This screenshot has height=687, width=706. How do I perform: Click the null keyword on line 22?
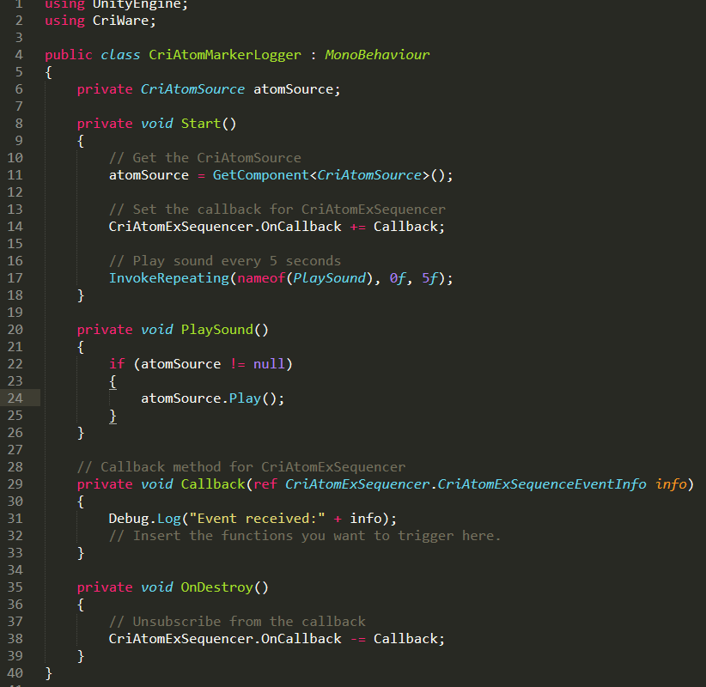tap(269, 364)
